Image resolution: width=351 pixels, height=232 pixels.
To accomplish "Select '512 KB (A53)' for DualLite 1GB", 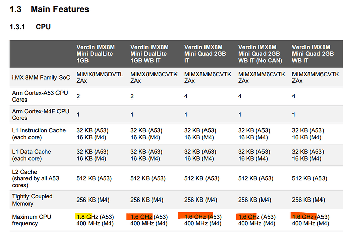I will pos(94,178).
